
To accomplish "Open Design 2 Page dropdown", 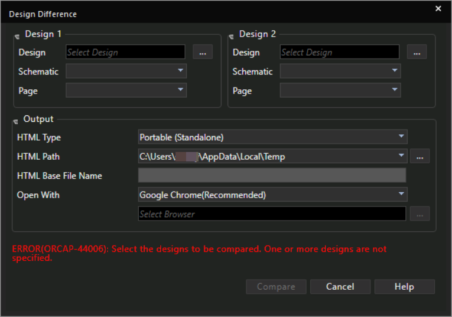I will pos(394,90).
